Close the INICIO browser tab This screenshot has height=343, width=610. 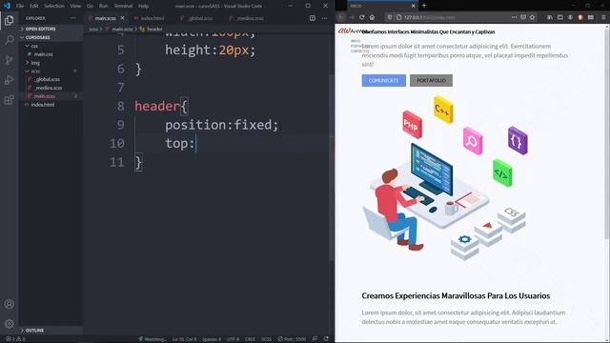pyautogui.click(x=413, y=6)
